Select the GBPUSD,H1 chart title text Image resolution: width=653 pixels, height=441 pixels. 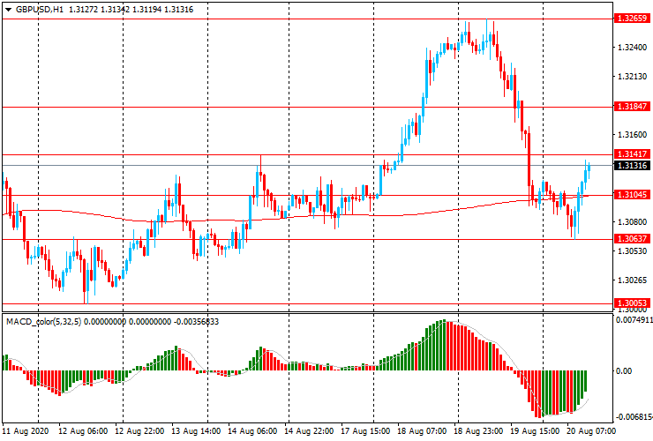pyautogui.click(x=40, y=10)
